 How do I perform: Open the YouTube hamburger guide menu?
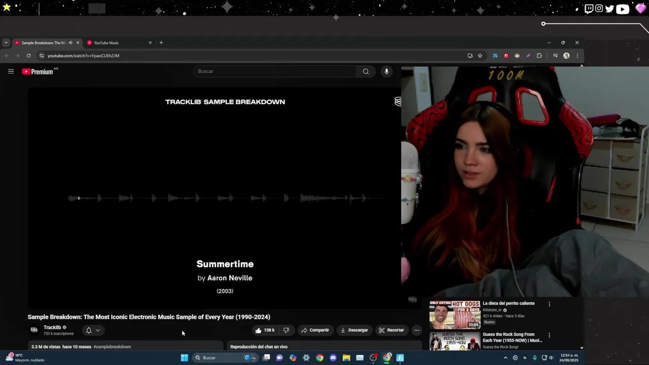pyautogui.click(x=11, y=71)
